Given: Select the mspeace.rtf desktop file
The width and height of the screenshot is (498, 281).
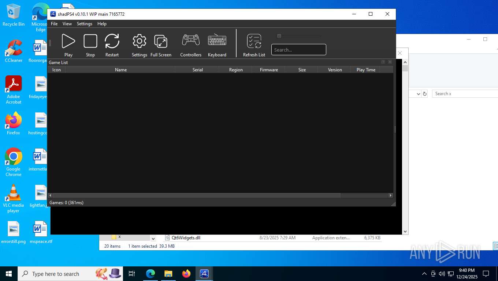Looking at the screenshot, I should (41, 232).
